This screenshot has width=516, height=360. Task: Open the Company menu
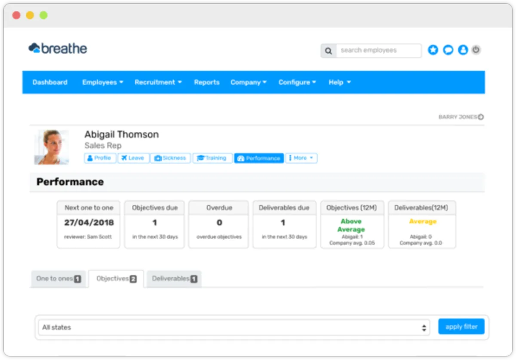[x=249, y=82]
